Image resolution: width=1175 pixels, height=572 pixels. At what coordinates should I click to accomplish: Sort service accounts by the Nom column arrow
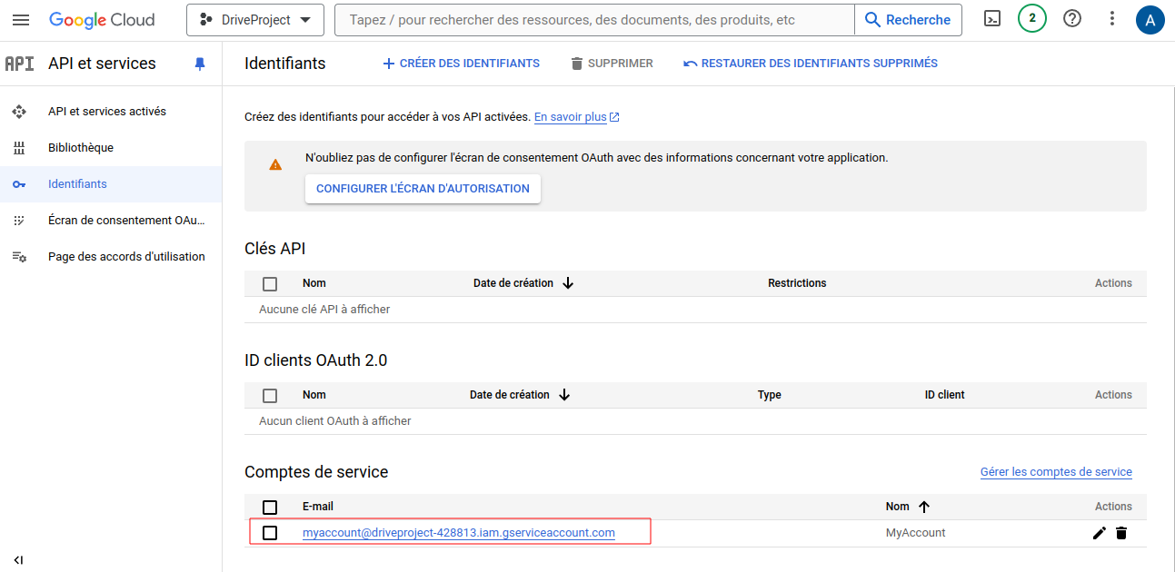[925, 507]
